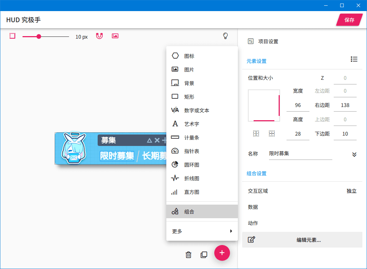
Task: Click the 组合设置 section header
Action: point(256,174)
